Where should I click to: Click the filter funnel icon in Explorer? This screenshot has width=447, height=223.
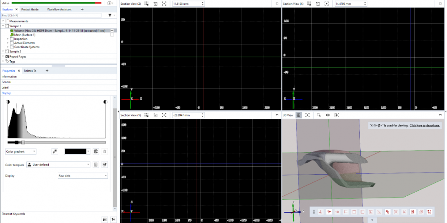110,15
